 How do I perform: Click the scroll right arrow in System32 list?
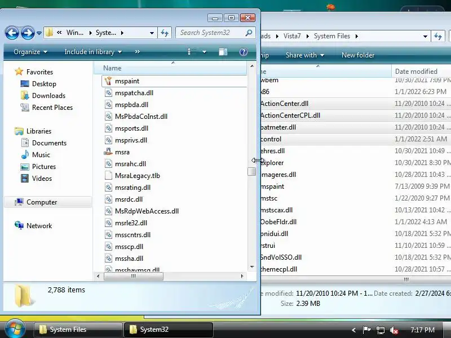tap(242, 276)
